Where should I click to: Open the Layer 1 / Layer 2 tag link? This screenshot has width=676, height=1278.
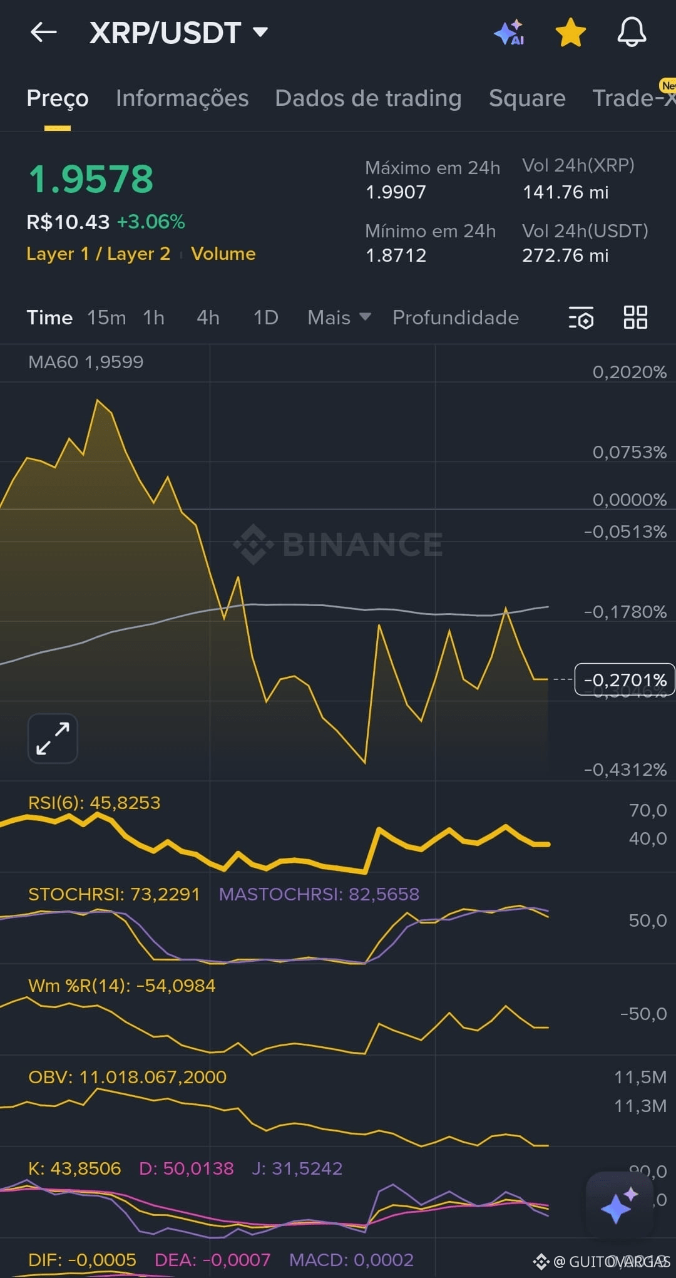[x=98, y=254]
